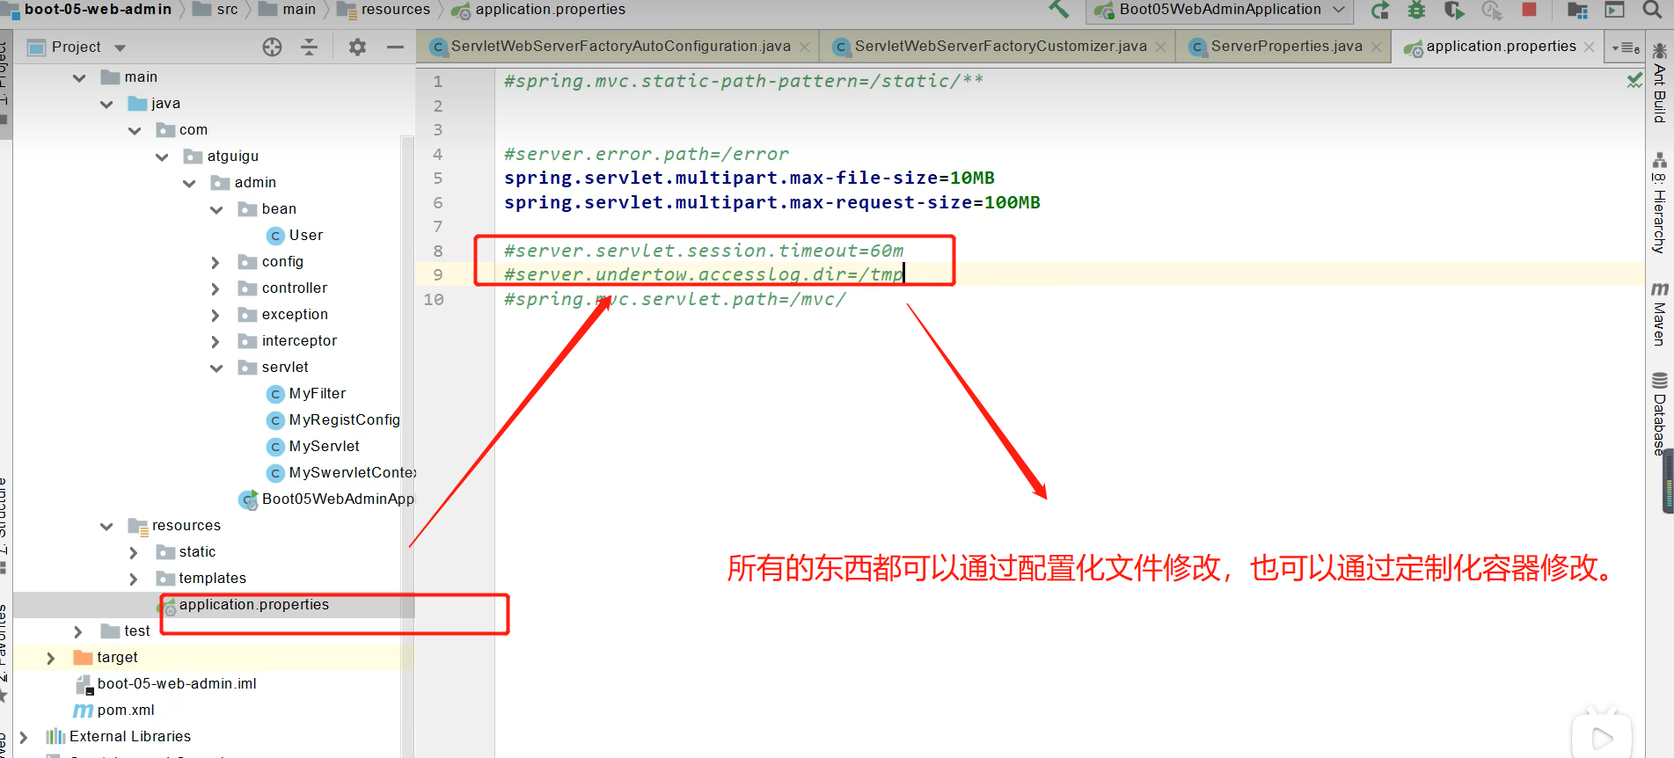Expand External Libraries node
The image size is (1674, 758).
pyautogui.click(x=24, y=737)
